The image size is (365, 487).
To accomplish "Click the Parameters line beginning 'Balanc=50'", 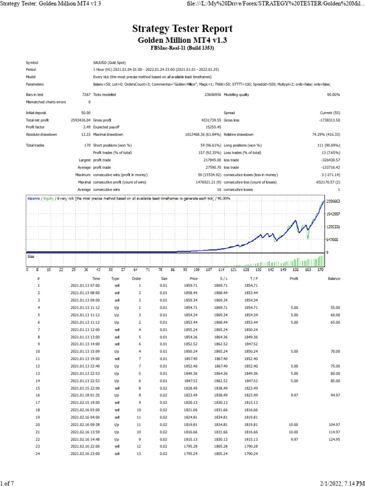I will pyautogui.click(x=211, y=84).
